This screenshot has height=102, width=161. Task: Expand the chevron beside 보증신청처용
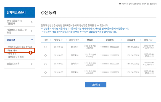(x=32, y=64)
